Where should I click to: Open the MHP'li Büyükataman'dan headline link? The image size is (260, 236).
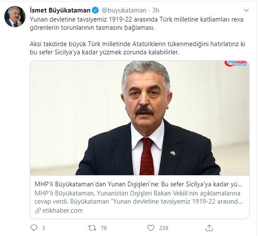[139, 184]
